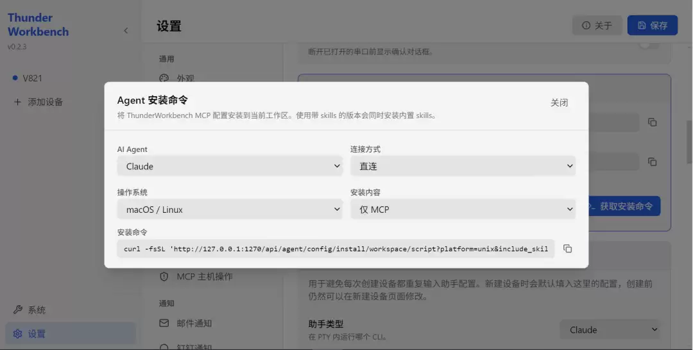
Task: Click 关闭 to dismiss the dialog
Action: (559, 103)
